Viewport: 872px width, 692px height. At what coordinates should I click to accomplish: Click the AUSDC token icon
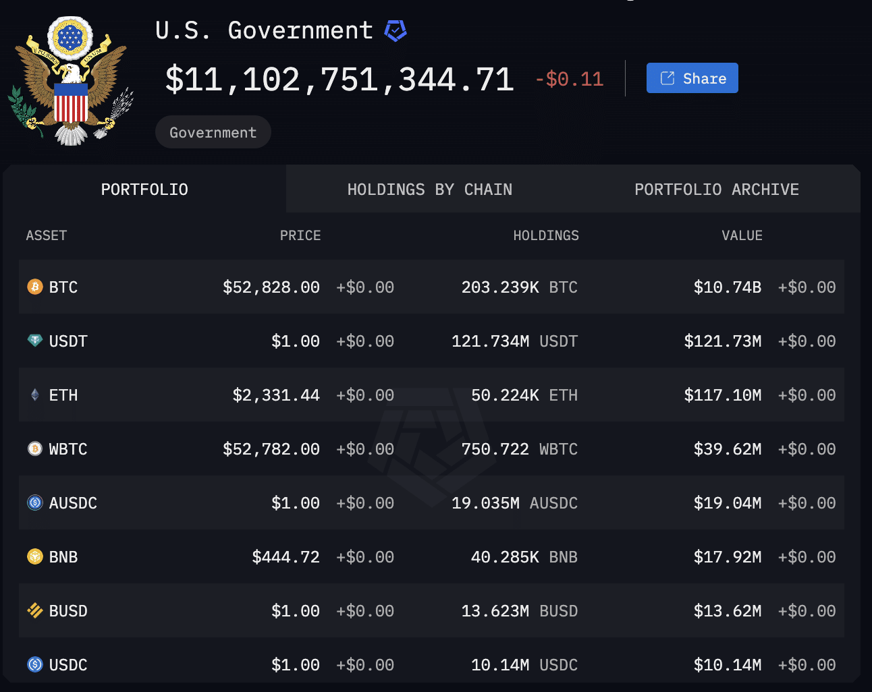35,502
